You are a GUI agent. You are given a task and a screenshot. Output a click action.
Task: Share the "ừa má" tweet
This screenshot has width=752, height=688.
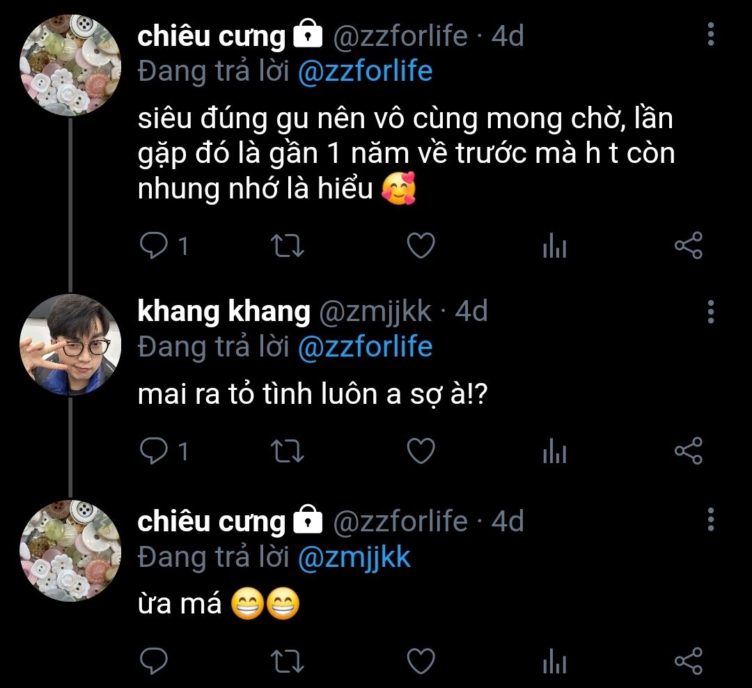(689, 660)
